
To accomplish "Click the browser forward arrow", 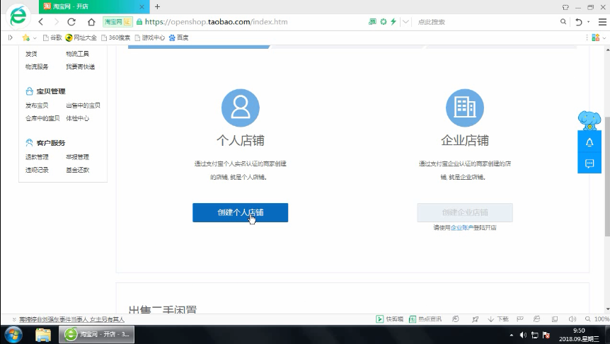I will coord(57,22).
